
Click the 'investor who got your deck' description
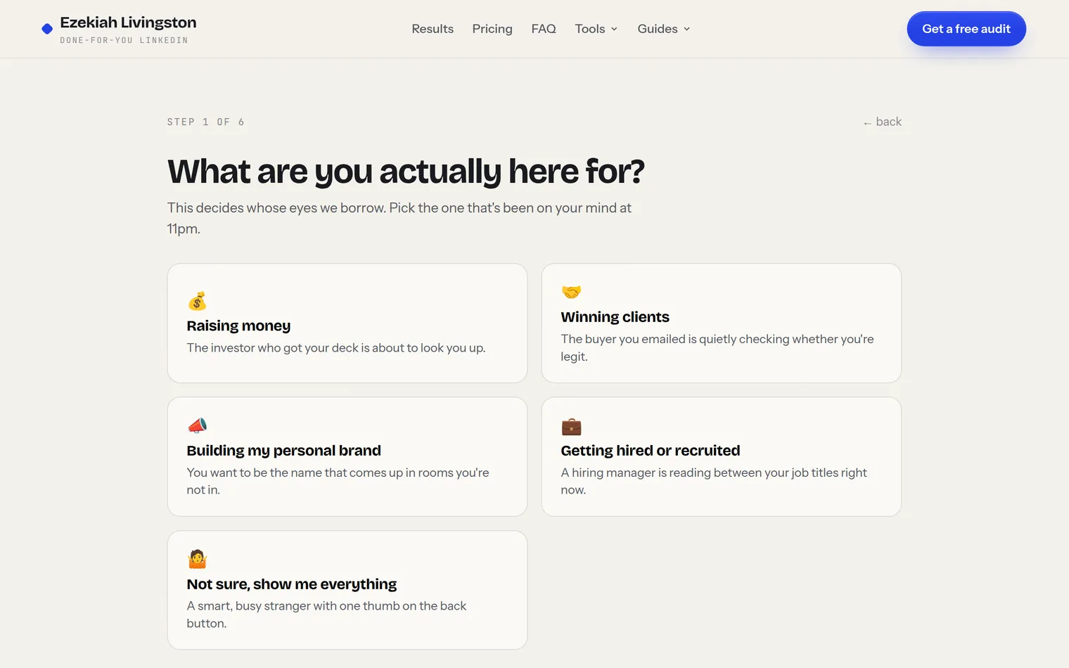point(336,348)
